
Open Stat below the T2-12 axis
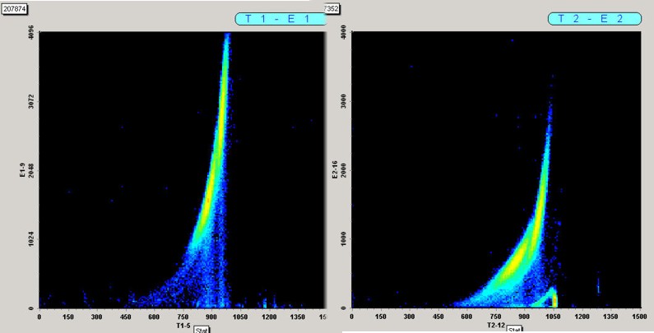click(x=515, y=330)
